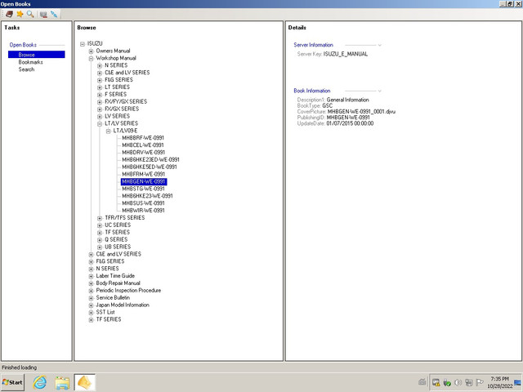Screen dimensions: 523x392
Task: Select highlighted book MHBGEN-WE-0991
Action: 144,181
